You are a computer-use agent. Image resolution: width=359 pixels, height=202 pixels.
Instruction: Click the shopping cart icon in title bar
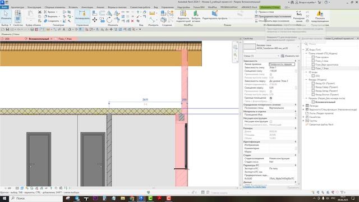(x=320, y=2)
